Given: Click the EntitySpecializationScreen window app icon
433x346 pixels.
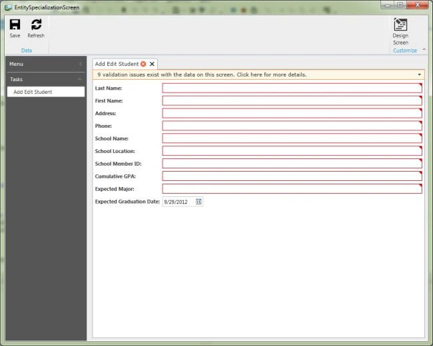Looking at the screenshot, I should [8, 7].
